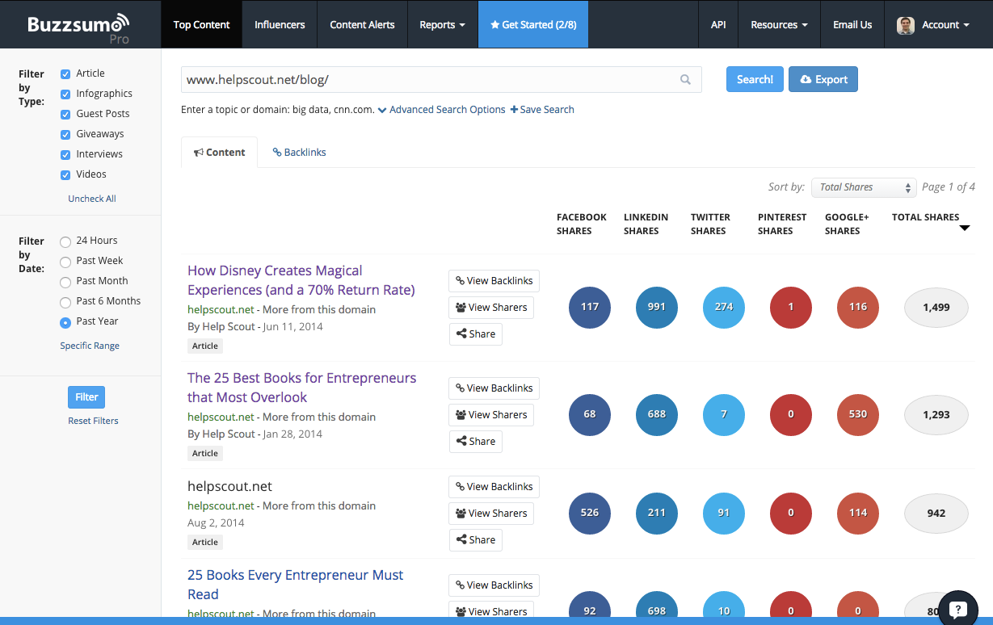Click the Google+ shares circle showing 114
The height and width of the screenshot is (625, 993).
(858, 513)
